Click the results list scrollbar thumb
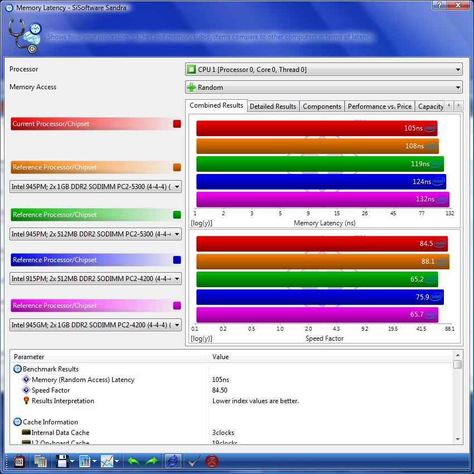 pos(458,364)
